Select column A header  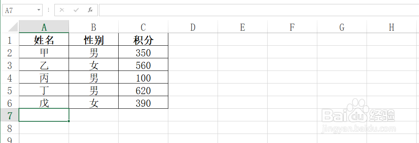click(44, 27)
